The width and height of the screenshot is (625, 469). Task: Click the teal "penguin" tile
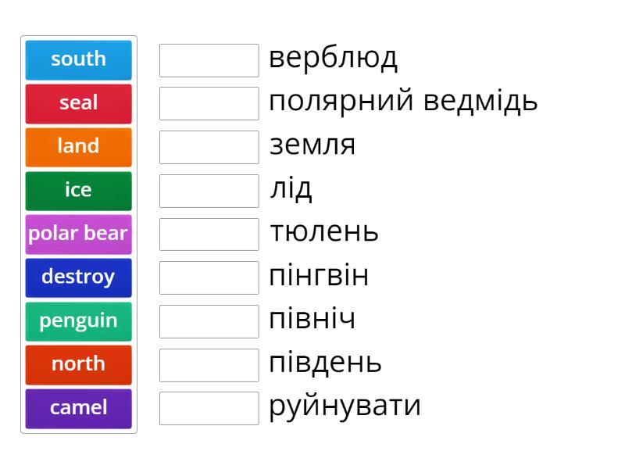point(78,320)
